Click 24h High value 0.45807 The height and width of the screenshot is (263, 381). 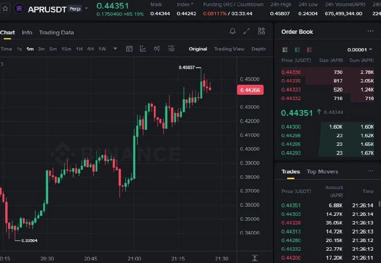tap(280, 14)
